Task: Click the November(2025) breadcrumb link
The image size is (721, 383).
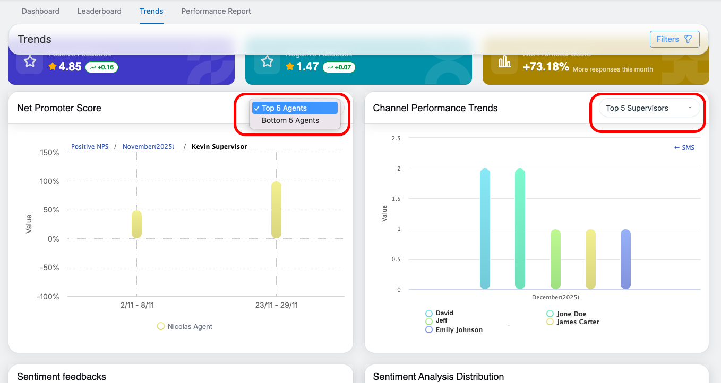Action: click(x=148, y=147)
